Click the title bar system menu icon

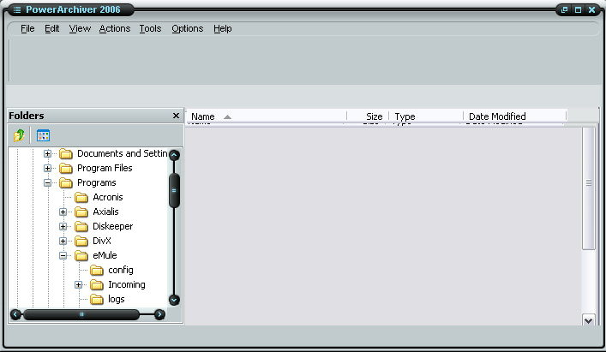(x=17, y=9)
